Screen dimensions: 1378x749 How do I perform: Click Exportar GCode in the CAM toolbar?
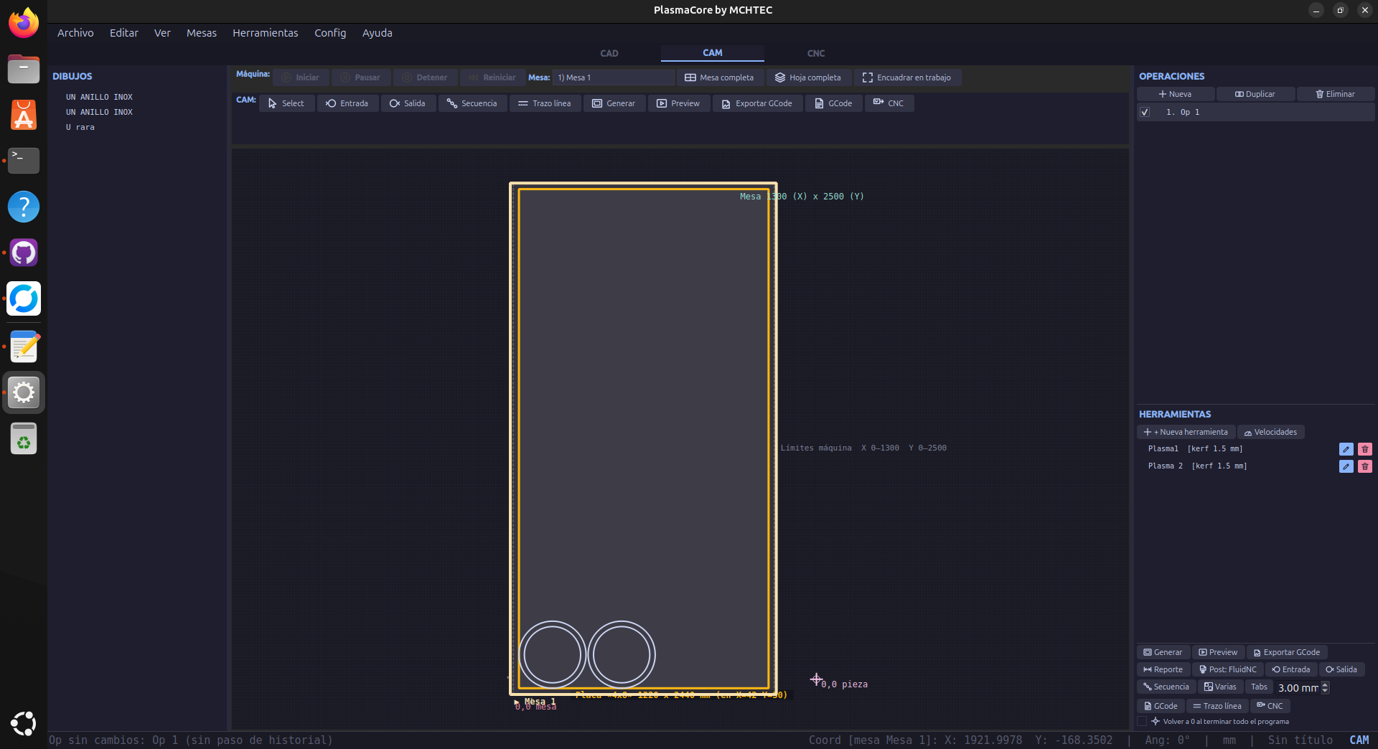click(757, 103)
